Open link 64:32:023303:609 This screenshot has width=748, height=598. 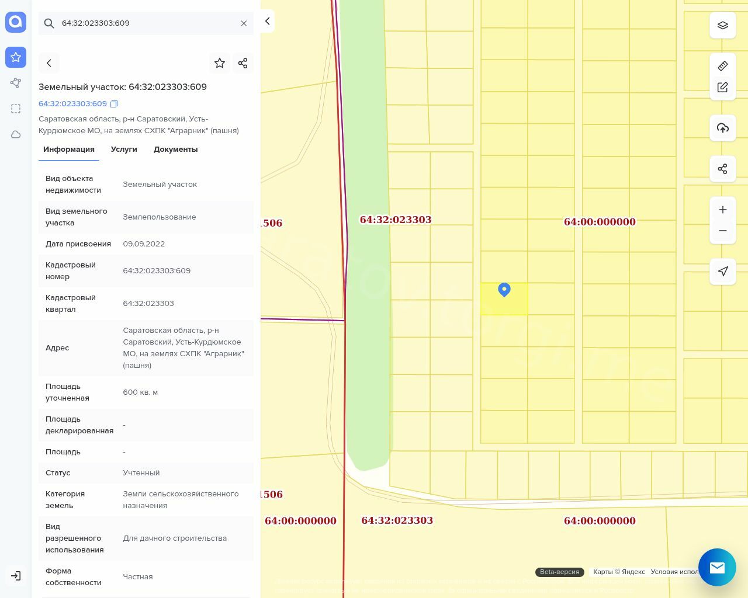click(72, 104)
